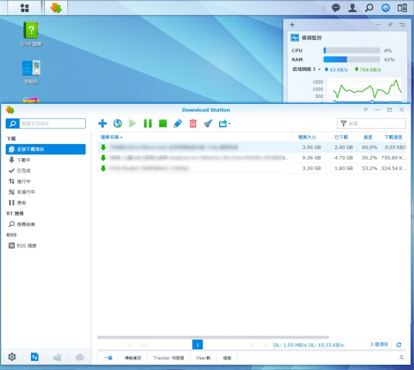
Task: Open the 資源監控 widget title icon
Action: point(294,38)
